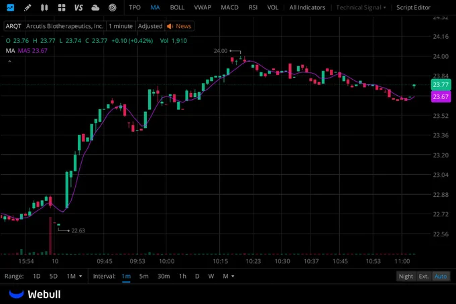The width and height of the screenshot is (456, 304).
Task: Open the Script Editor
Action: click(x=413, y=7)
